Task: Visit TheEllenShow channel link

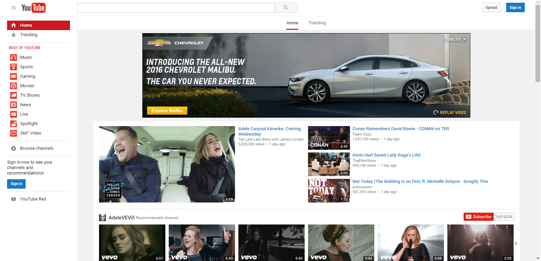Action: pos(364,161)
